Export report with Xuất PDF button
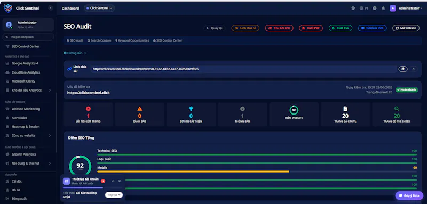427x204 pixels. tap(311, 28)
